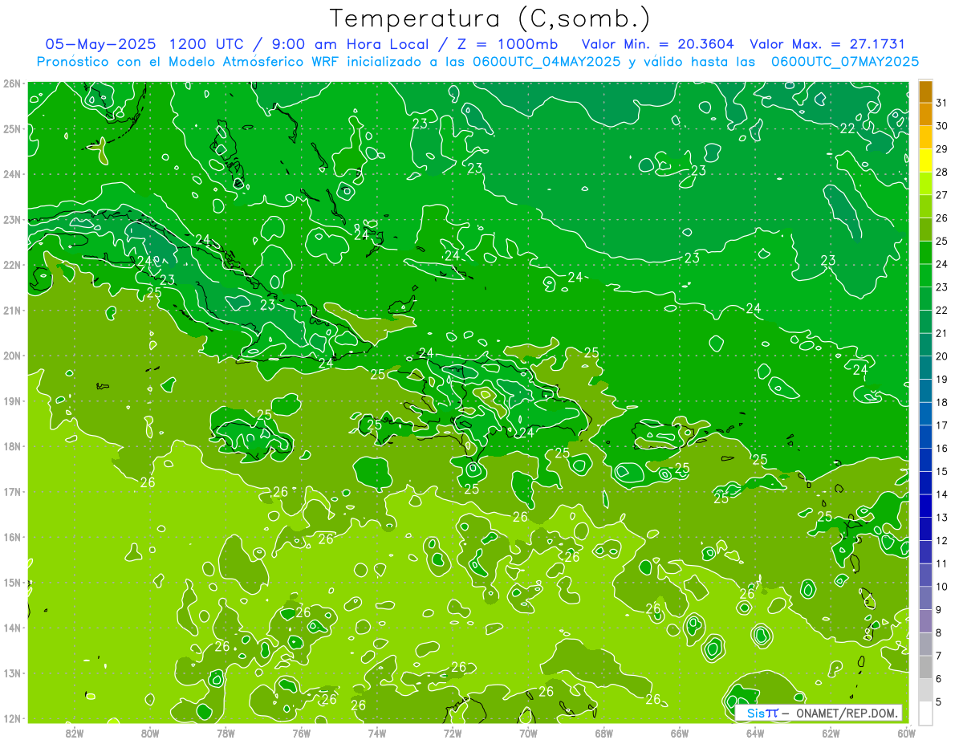The image size is (963, 744).
Task: Click the 14N latitude axis label
Action: coord(12,628)
